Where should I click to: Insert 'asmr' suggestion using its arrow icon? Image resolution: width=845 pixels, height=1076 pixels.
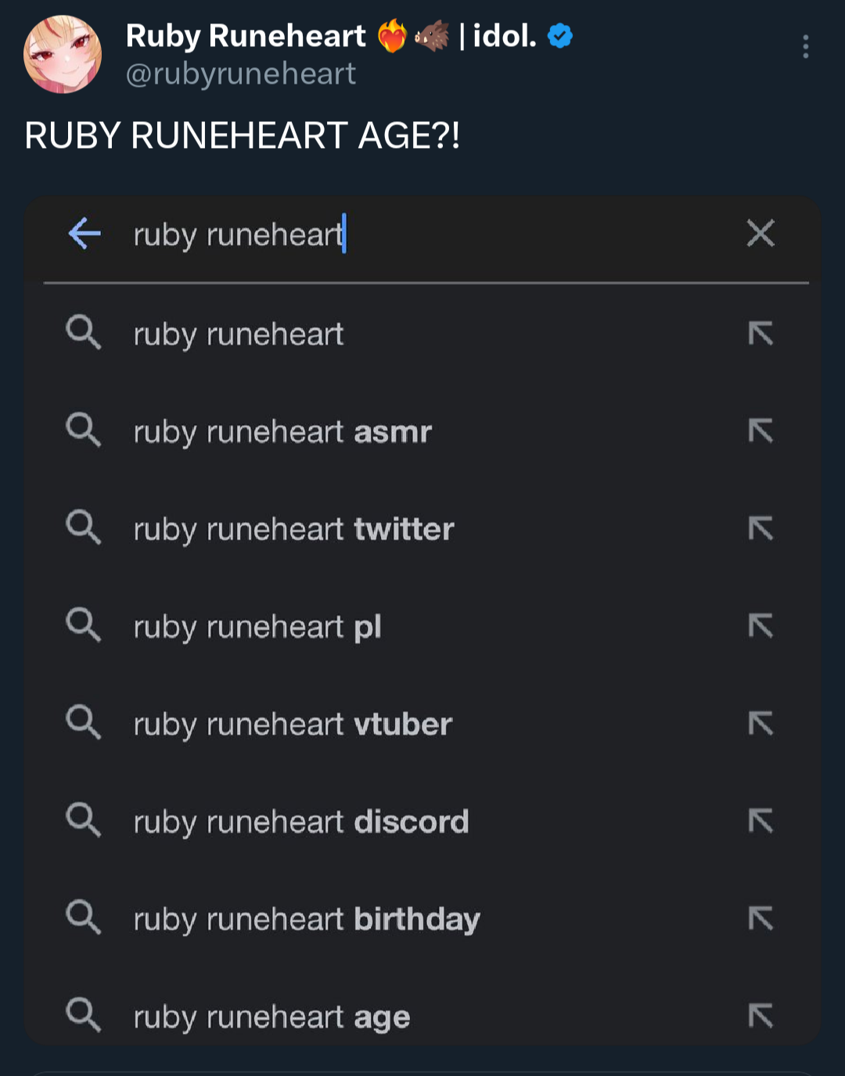760,431
